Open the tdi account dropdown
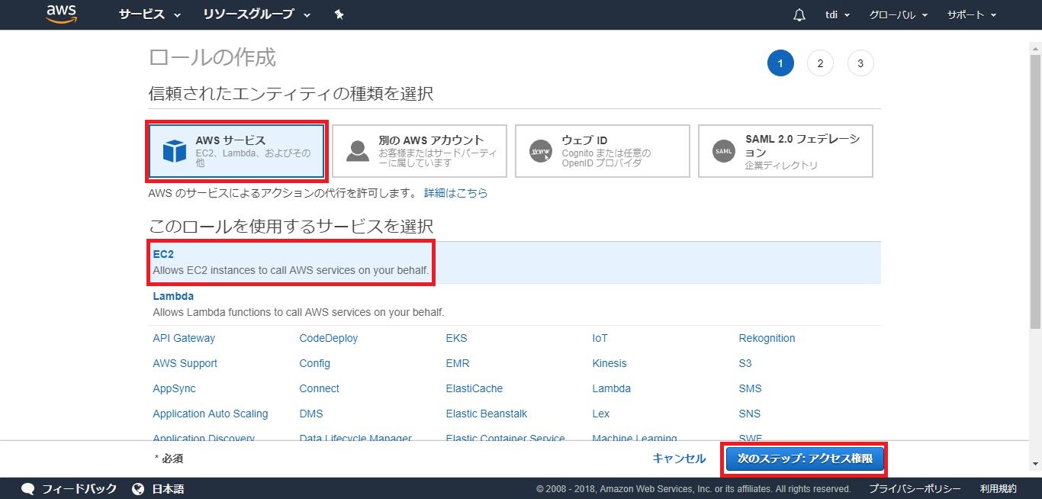Screen dimensions: 1042x499 [836, 15]
